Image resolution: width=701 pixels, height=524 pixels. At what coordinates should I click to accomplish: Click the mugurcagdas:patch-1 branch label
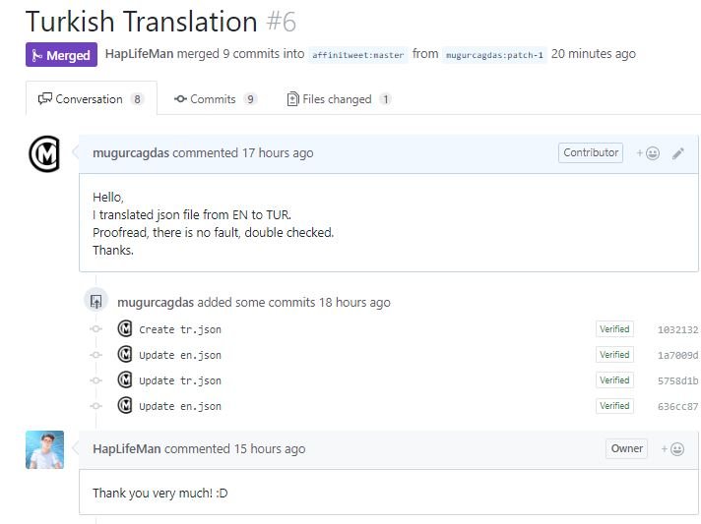coord(494,55)
